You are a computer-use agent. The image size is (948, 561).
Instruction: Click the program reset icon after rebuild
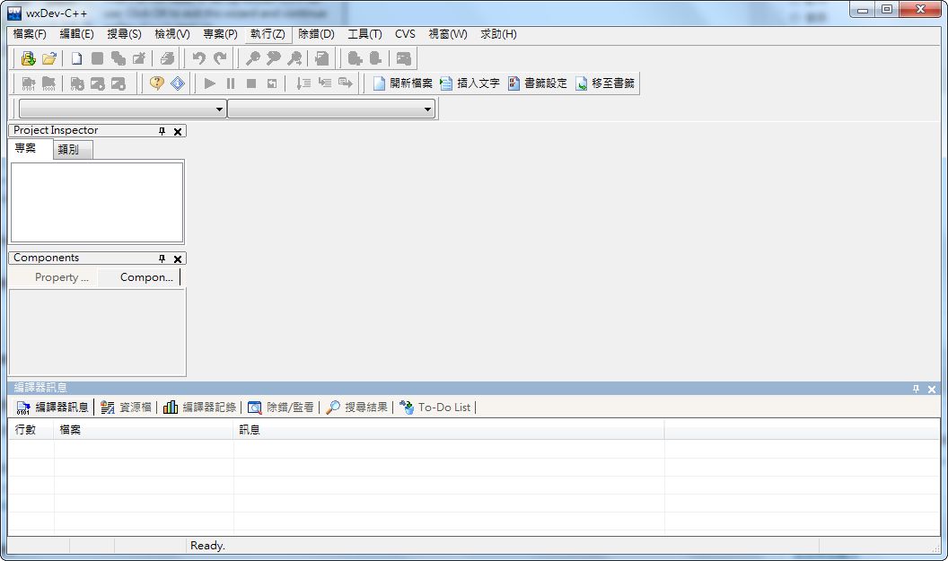click(118, 83)
